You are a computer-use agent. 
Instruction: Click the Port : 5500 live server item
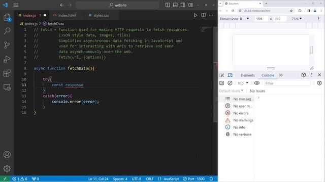click(194, 179)
